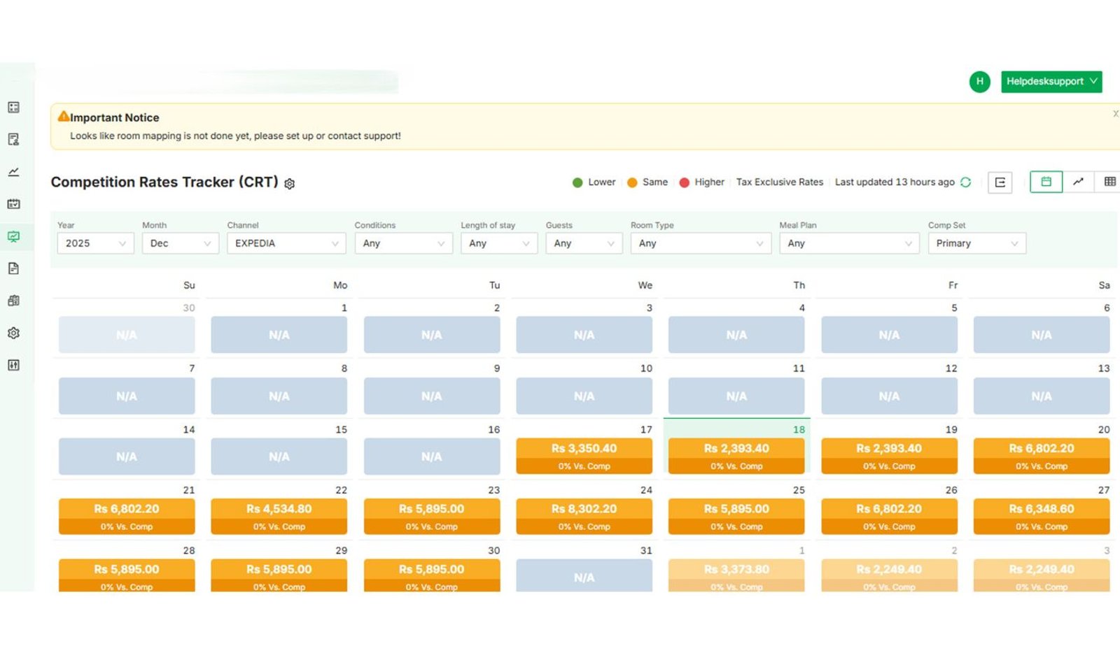
Task: Open the Comp Set dropdown showing Primary
Action: click(x=977, y=243)
